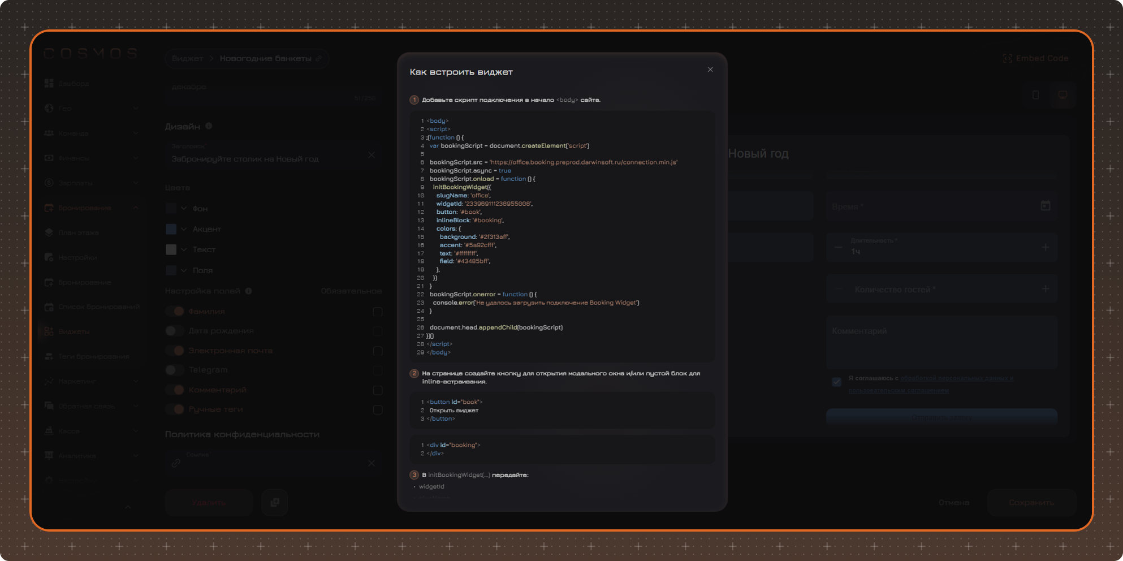Open Список бронирований sidebar item
This screenshot has height=561, width=1123.
92,307
